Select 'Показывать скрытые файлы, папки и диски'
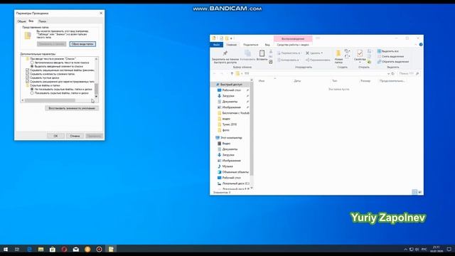This screenshot has width=455, height=256. (x=32, y=93)
